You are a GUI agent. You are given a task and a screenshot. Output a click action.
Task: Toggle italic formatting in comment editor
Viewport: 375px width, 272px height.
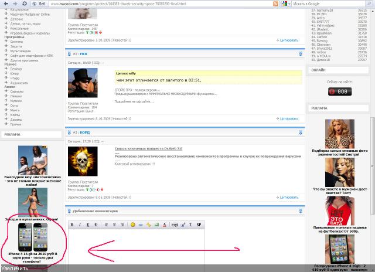point(80,225)
